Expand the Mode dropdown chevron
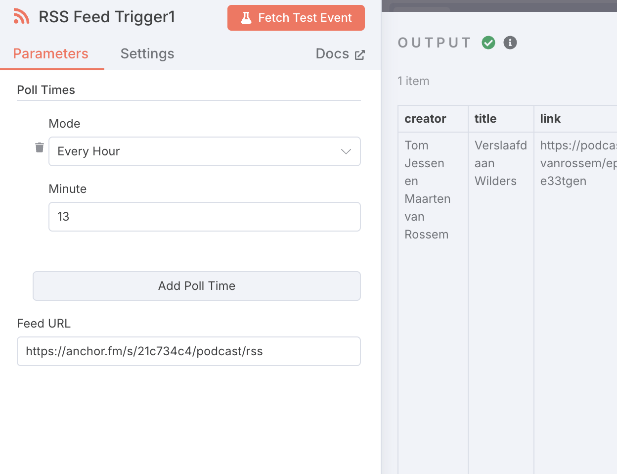 click(346, 151)
